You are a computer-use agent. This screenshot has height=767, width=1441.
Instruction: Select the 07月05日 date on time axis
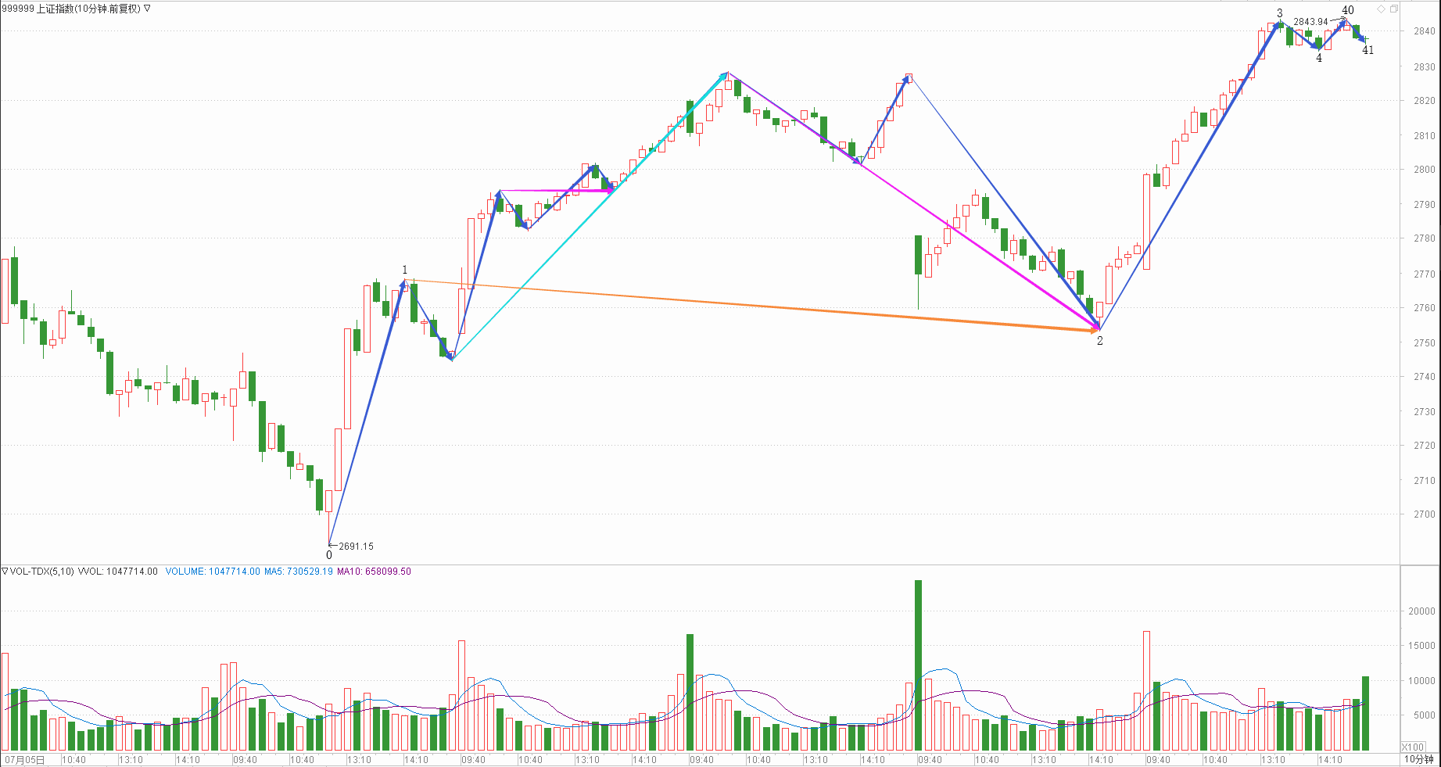click(25, 760)
